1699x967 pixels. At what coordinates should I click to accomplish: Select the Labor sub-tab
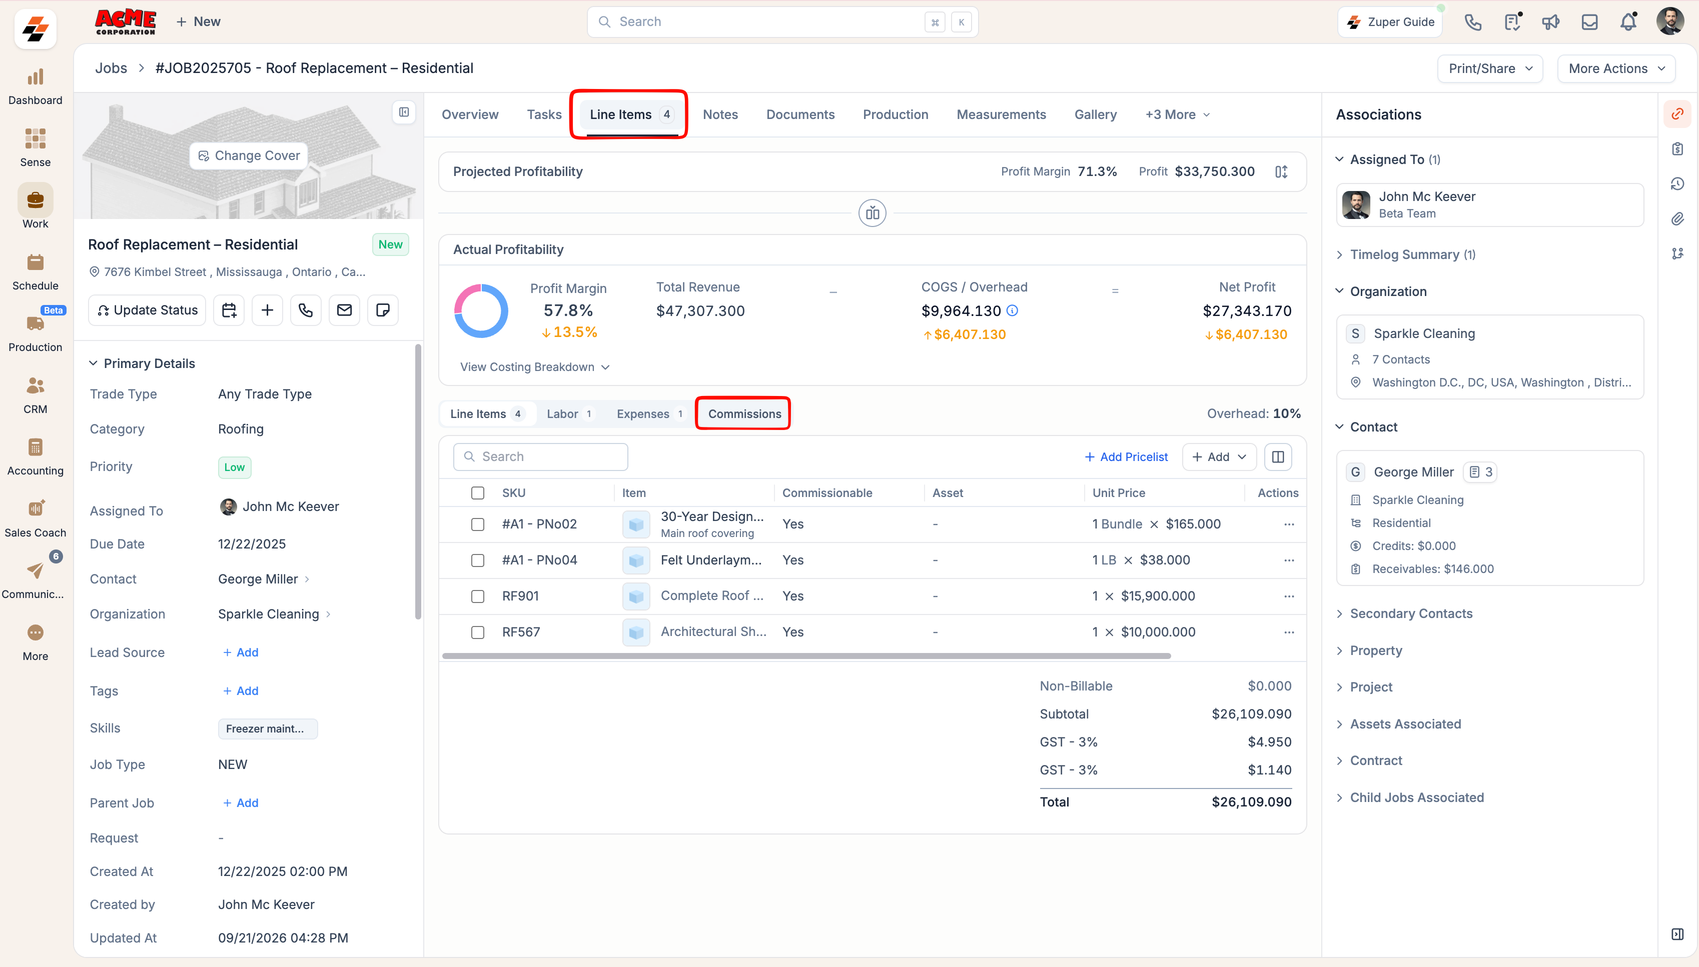(x=569, y=414)
